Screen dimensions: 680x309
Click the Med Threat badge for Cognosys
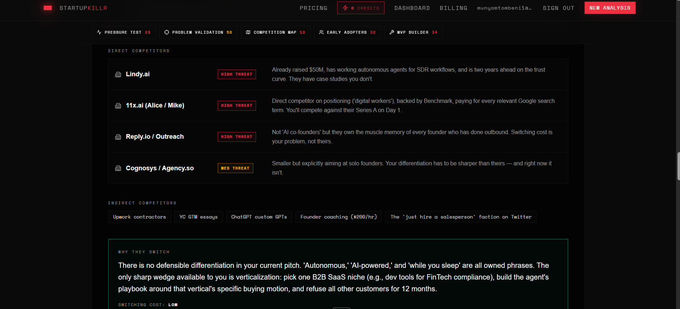pos(235,168)
